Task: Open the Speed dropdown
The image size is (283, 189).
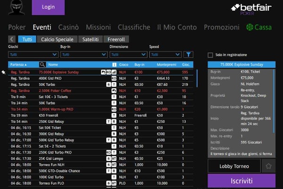Action: coord(165,54)
